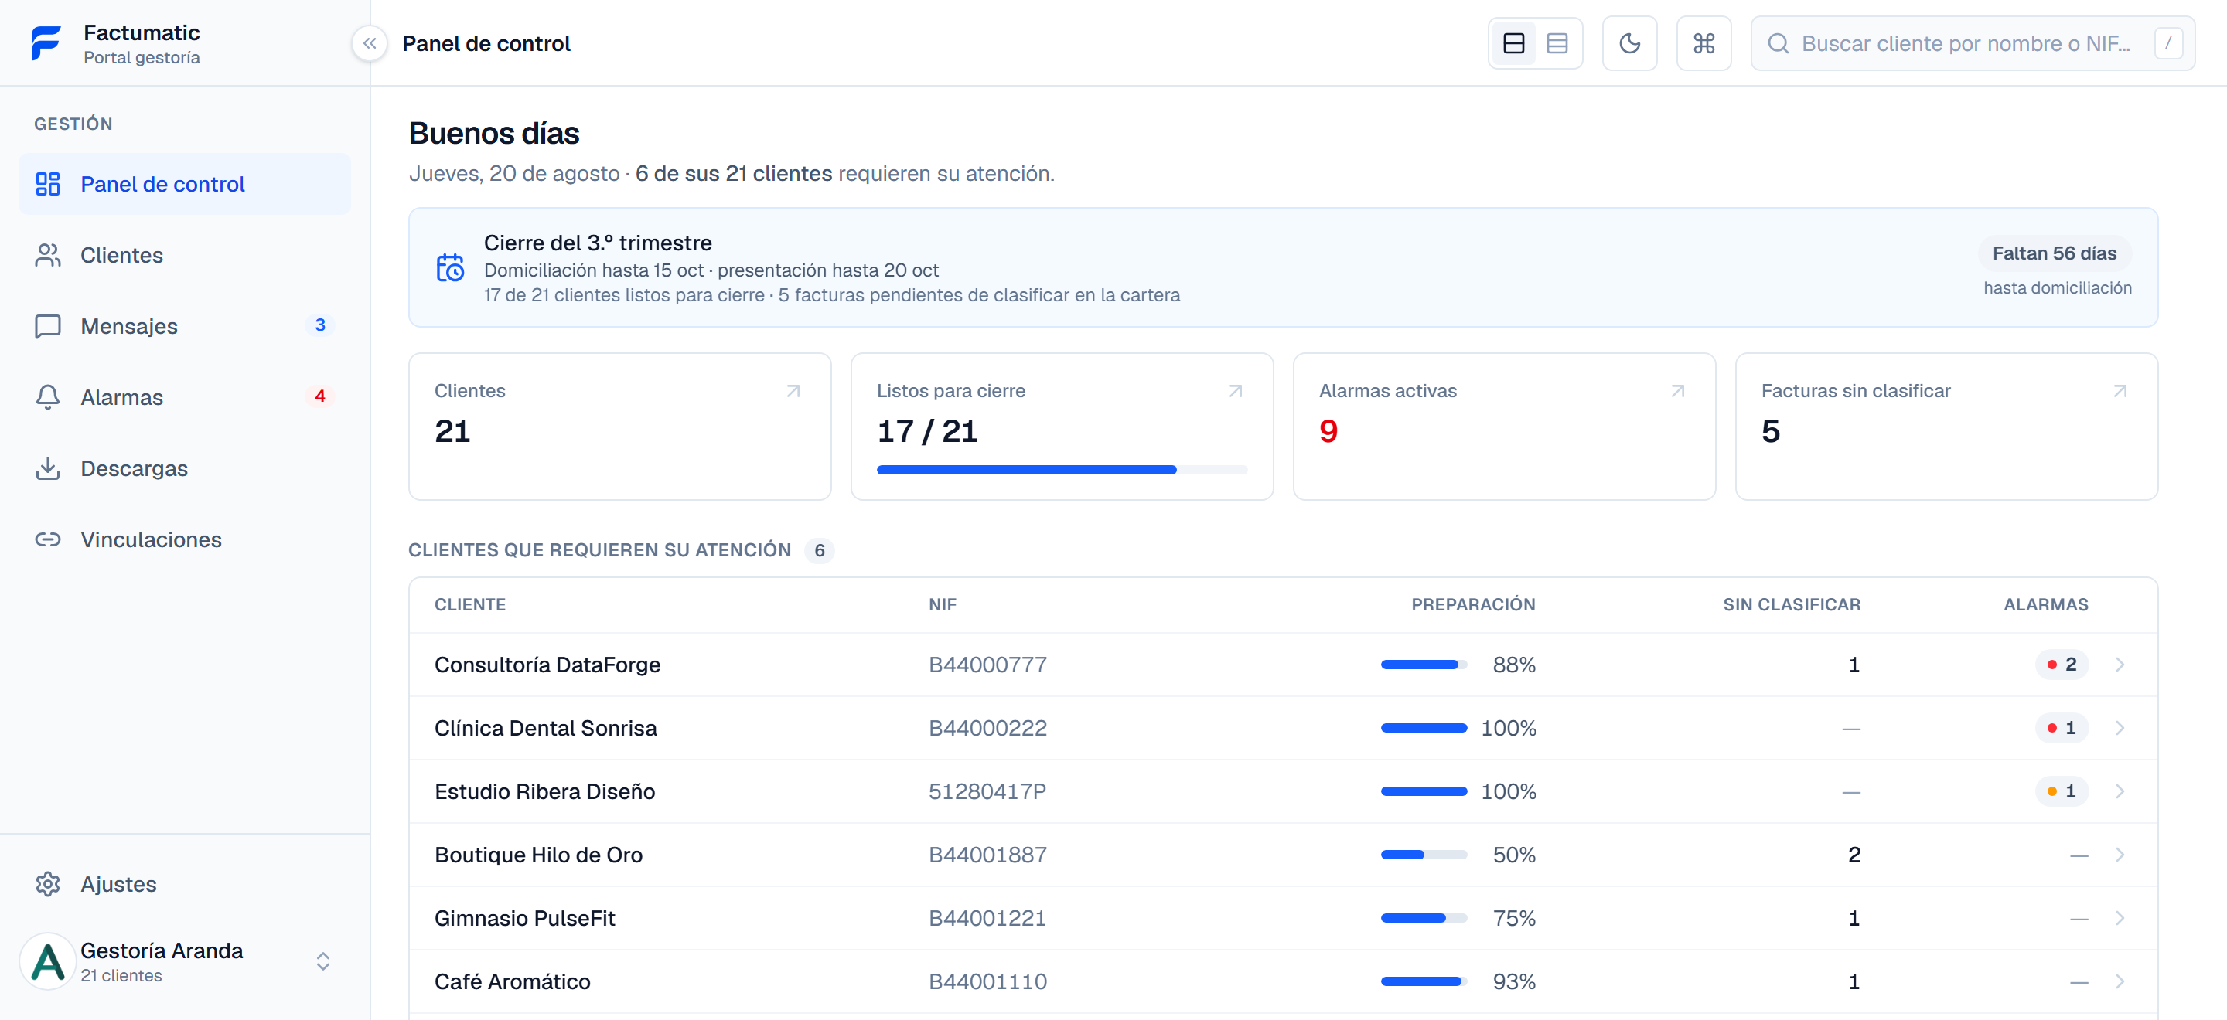
Task: Open Estudio Ribera Diseño client row
Action: 1283,791
